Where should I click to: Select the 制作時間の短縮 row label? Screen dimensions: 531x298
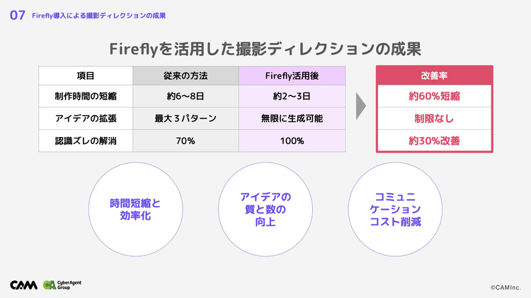tap(86, 96)
